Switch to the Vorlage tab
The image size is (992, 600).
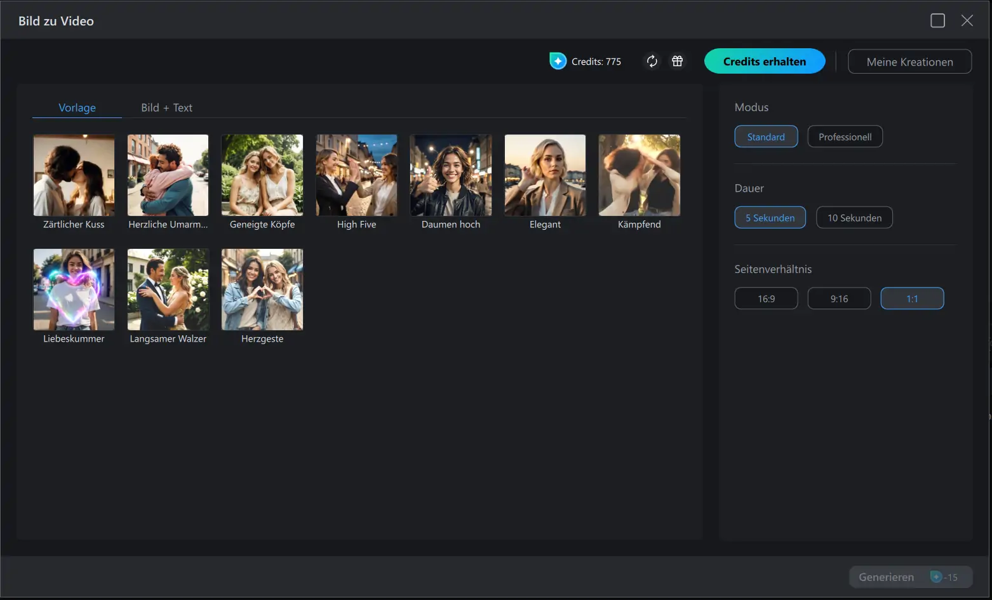tap(77, 107)
